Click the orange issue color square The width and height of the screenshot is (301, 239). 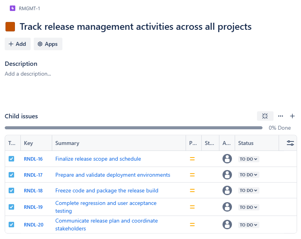click(10, 27)
